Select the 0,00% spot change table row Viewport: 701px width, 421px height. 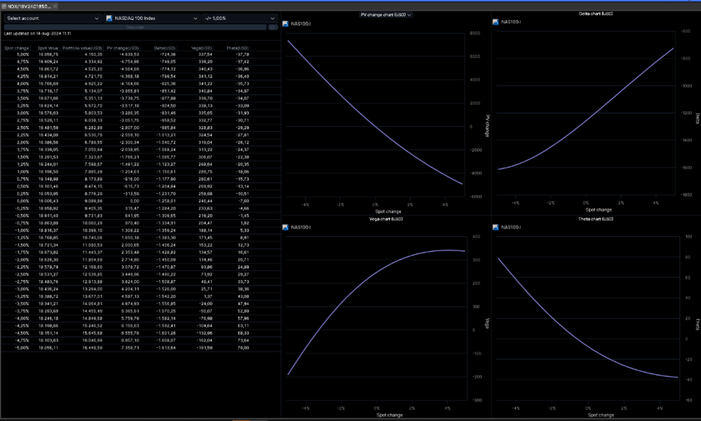pyautogui.click(x=134, y=200)
